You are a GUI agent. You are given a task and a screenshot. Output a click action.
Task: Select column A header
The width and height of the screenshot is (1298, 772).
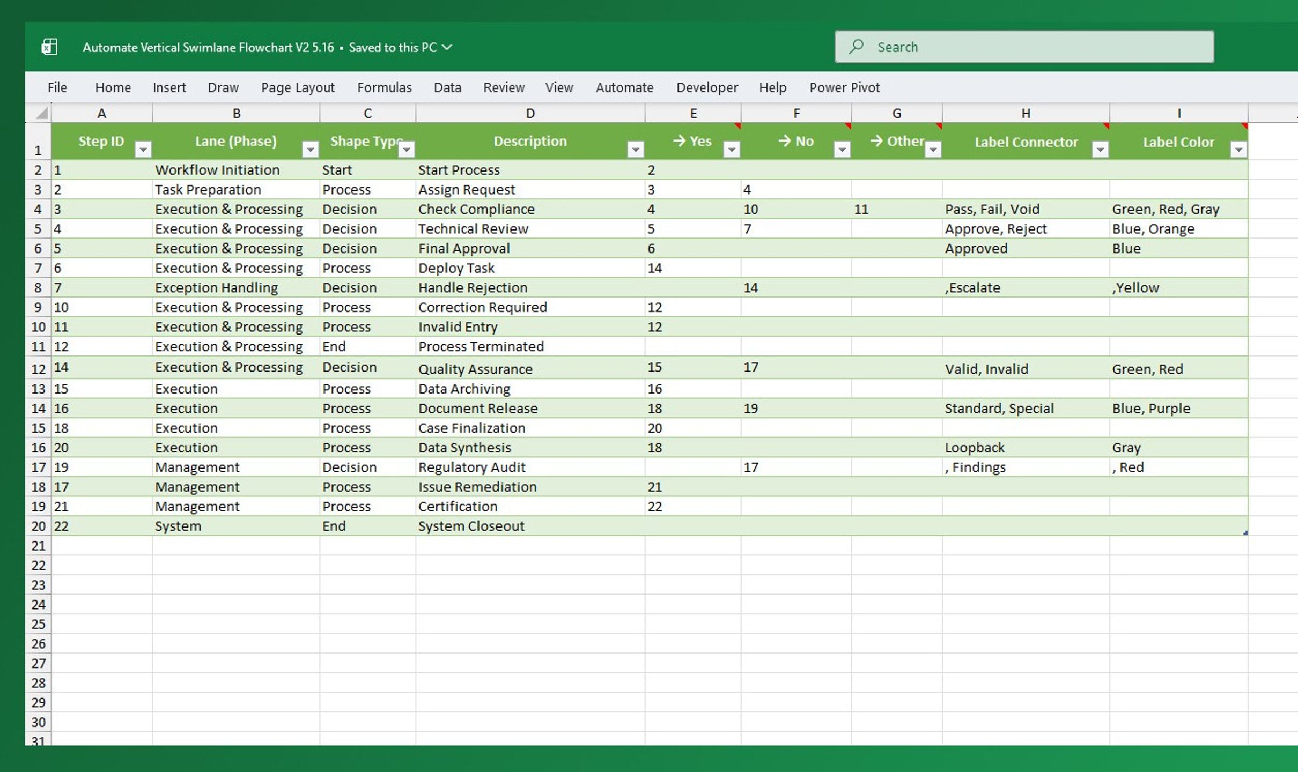[102, 113]
